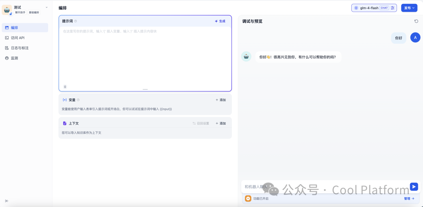Click the help icon beside 提示词
This screenshot has height=207, width=423.
point(76,21)
